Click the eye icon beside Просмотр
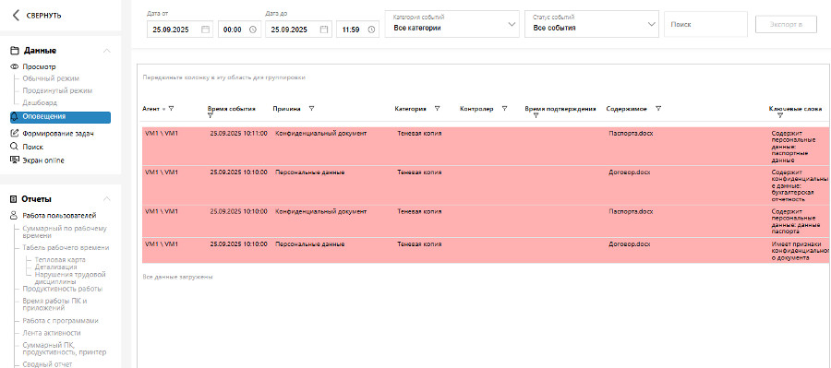Screen dimensions: 831x368 [14, 66]
